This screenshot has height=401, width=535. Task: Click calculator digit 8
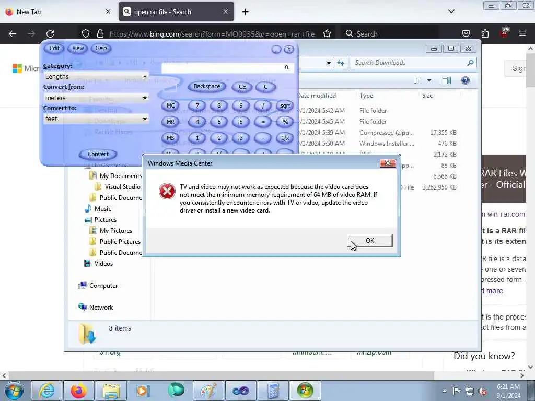(219, 105)
